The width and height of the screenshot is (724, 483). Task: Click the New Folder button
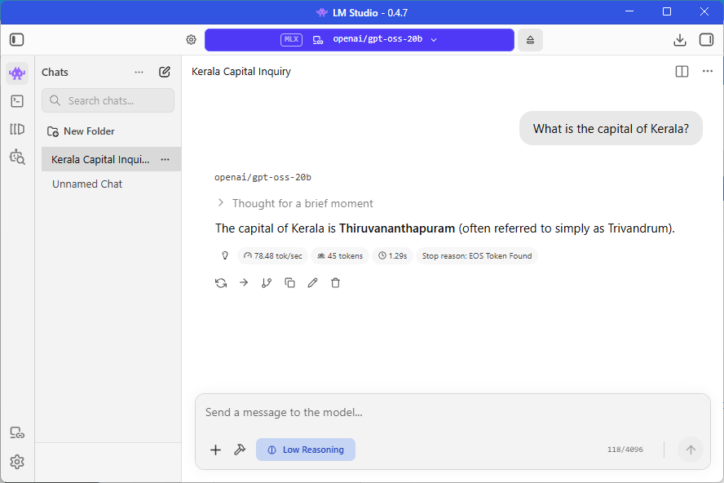point(81,131)
